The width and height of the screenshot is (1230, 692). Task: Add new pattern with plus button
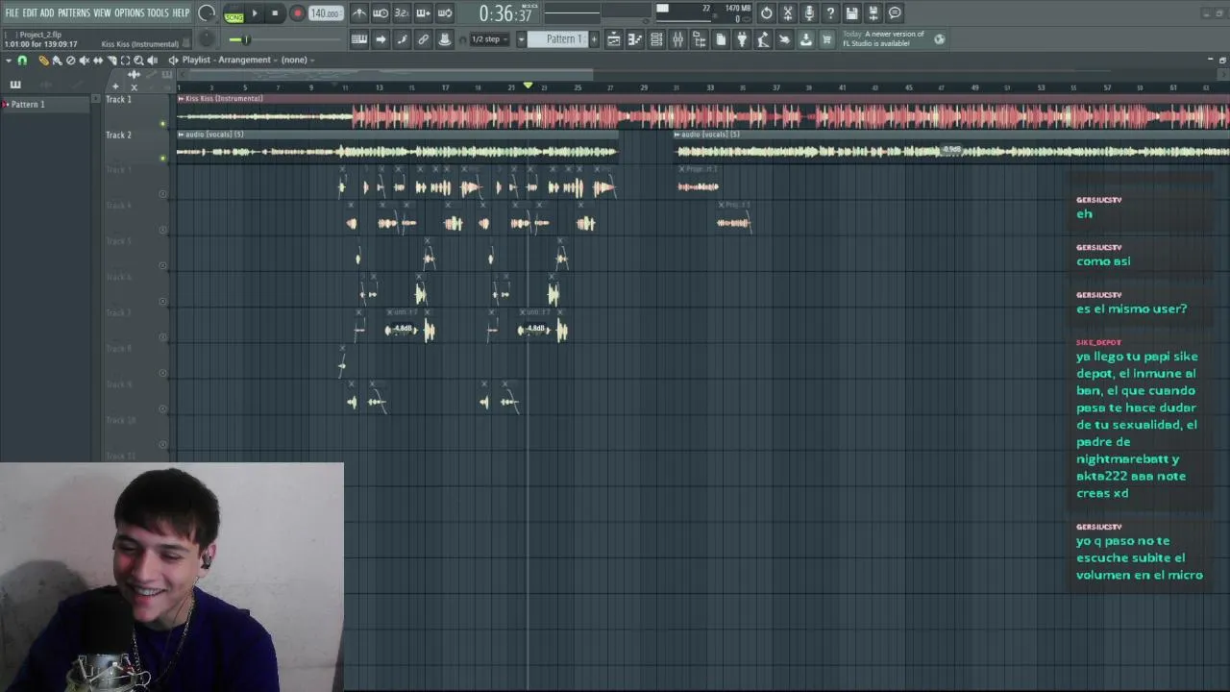pos(593,39)
